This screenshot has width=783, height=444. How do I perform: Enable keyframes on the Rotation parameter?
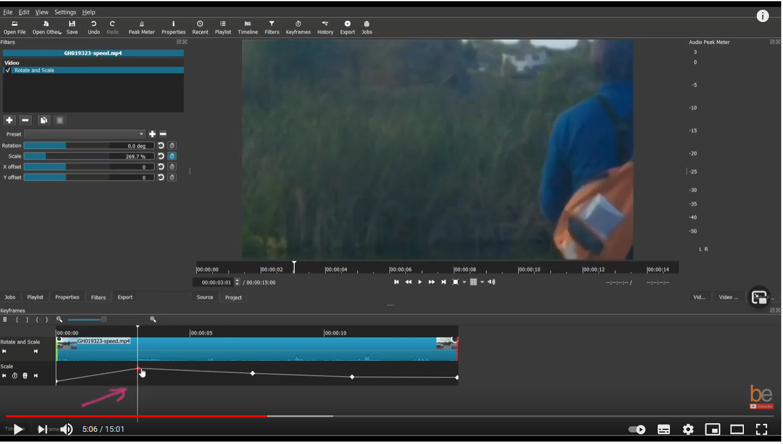pos(172,145)
